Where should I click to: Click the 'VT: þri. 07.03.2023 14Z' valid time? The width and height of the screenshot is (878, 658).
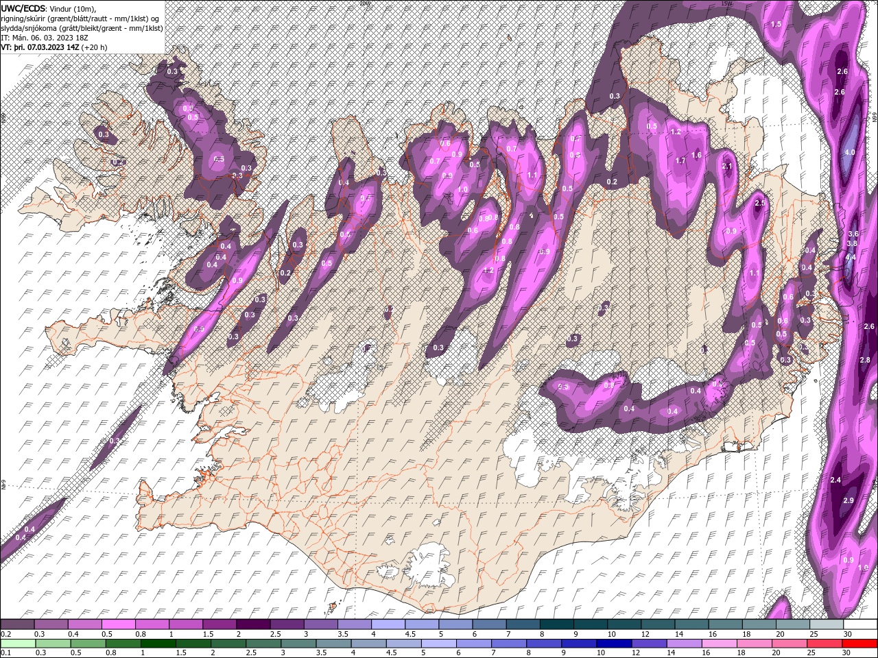point(40,47)
